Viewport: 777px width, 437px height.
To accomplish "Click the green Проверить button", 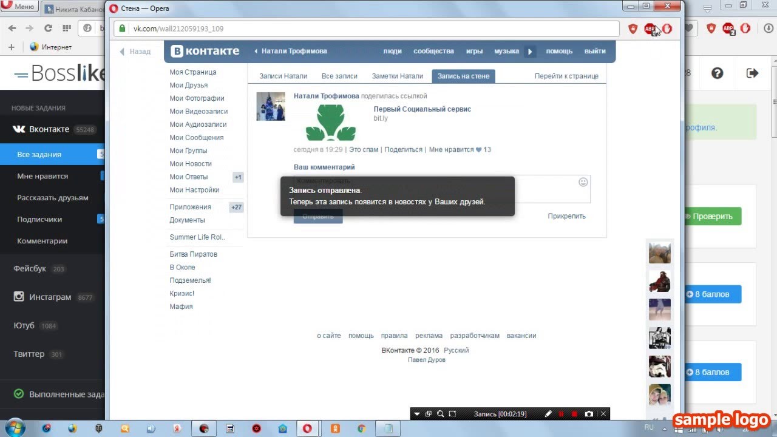I will [x=712, y=216].
